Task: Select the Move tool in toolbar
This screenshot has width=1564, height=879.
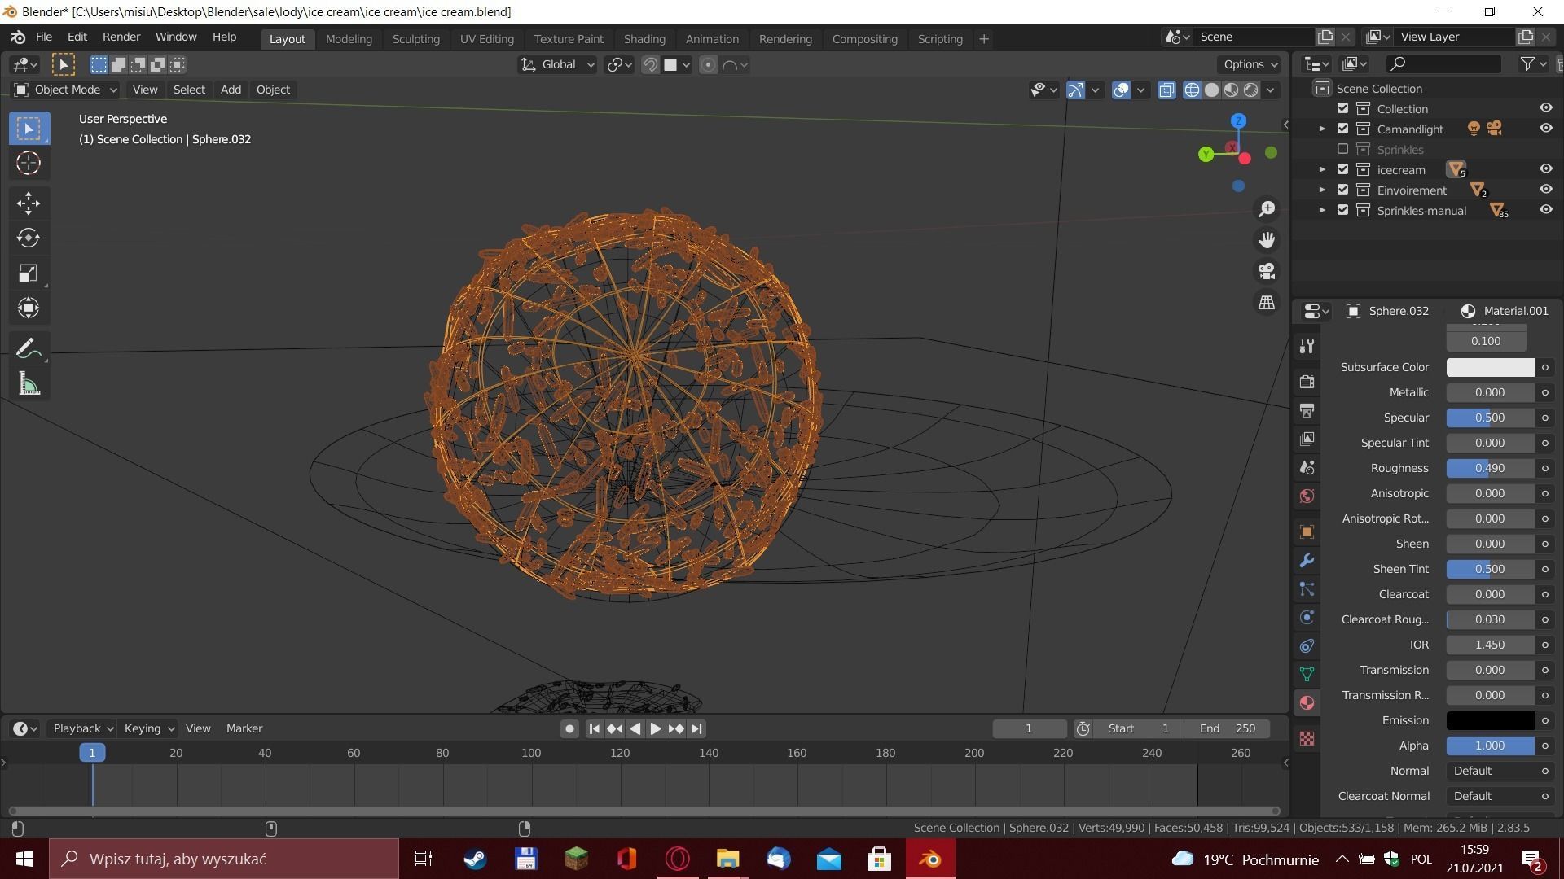Action: tap(29, 203)
